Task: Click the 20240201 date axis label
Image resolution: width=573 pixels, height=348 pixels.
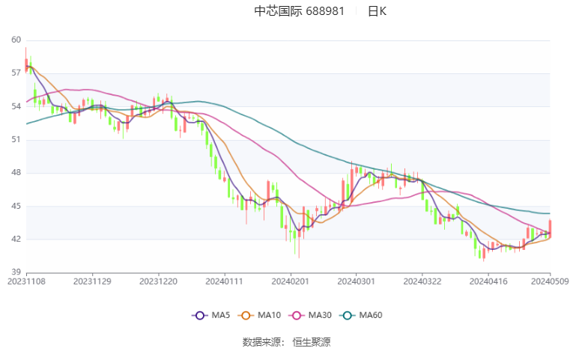Action: [x=290, y=281]
